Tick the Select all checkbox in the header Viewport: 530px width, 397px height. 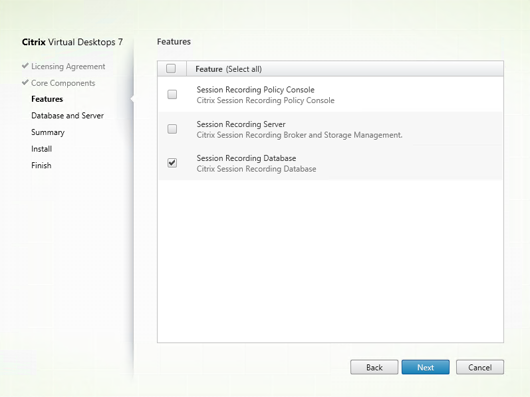171,68
